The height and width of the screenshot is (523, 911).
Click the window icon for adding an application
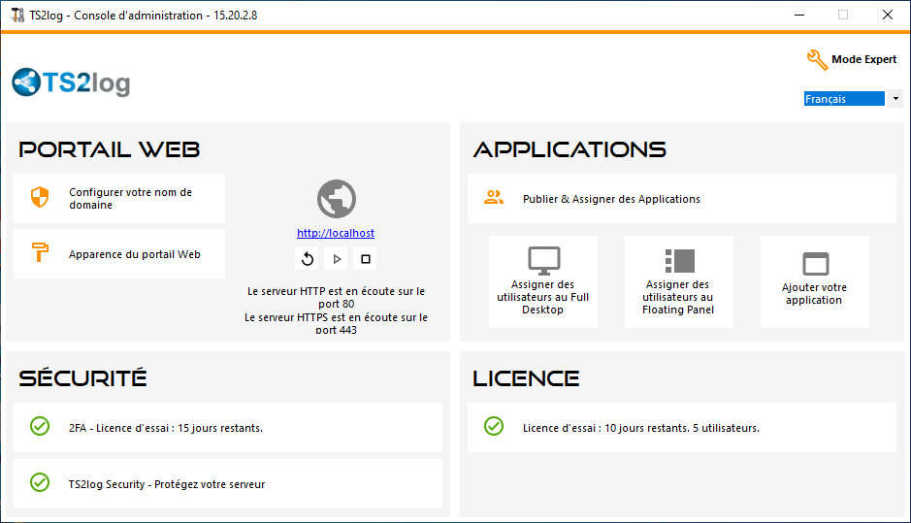tap(816, 263)
